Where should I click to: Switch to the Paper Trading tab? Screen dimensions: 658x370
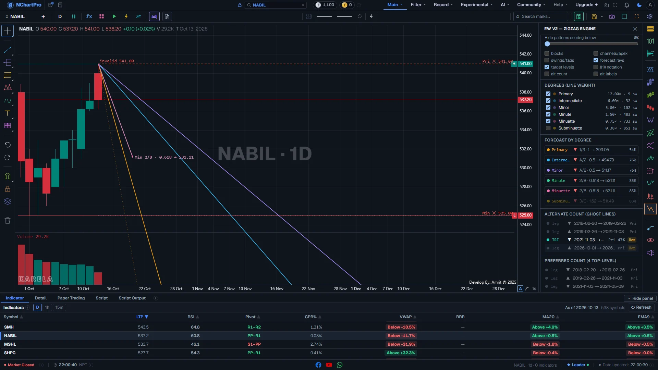(x=71, y=298)
